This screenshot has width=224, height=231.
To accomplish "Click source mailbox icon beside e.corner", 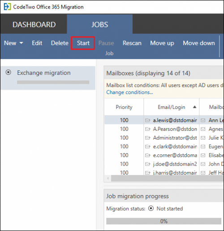I will click(148, 155).
